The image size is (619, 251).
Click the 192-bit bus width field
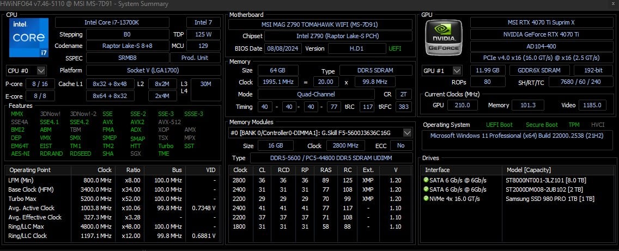pyautogui.click(x=592, y=71)
